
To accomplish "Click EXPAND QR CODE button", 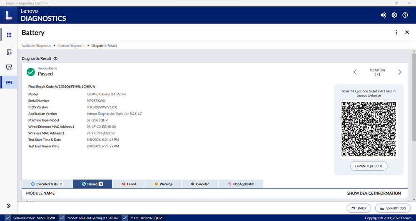I will [369, 166].
